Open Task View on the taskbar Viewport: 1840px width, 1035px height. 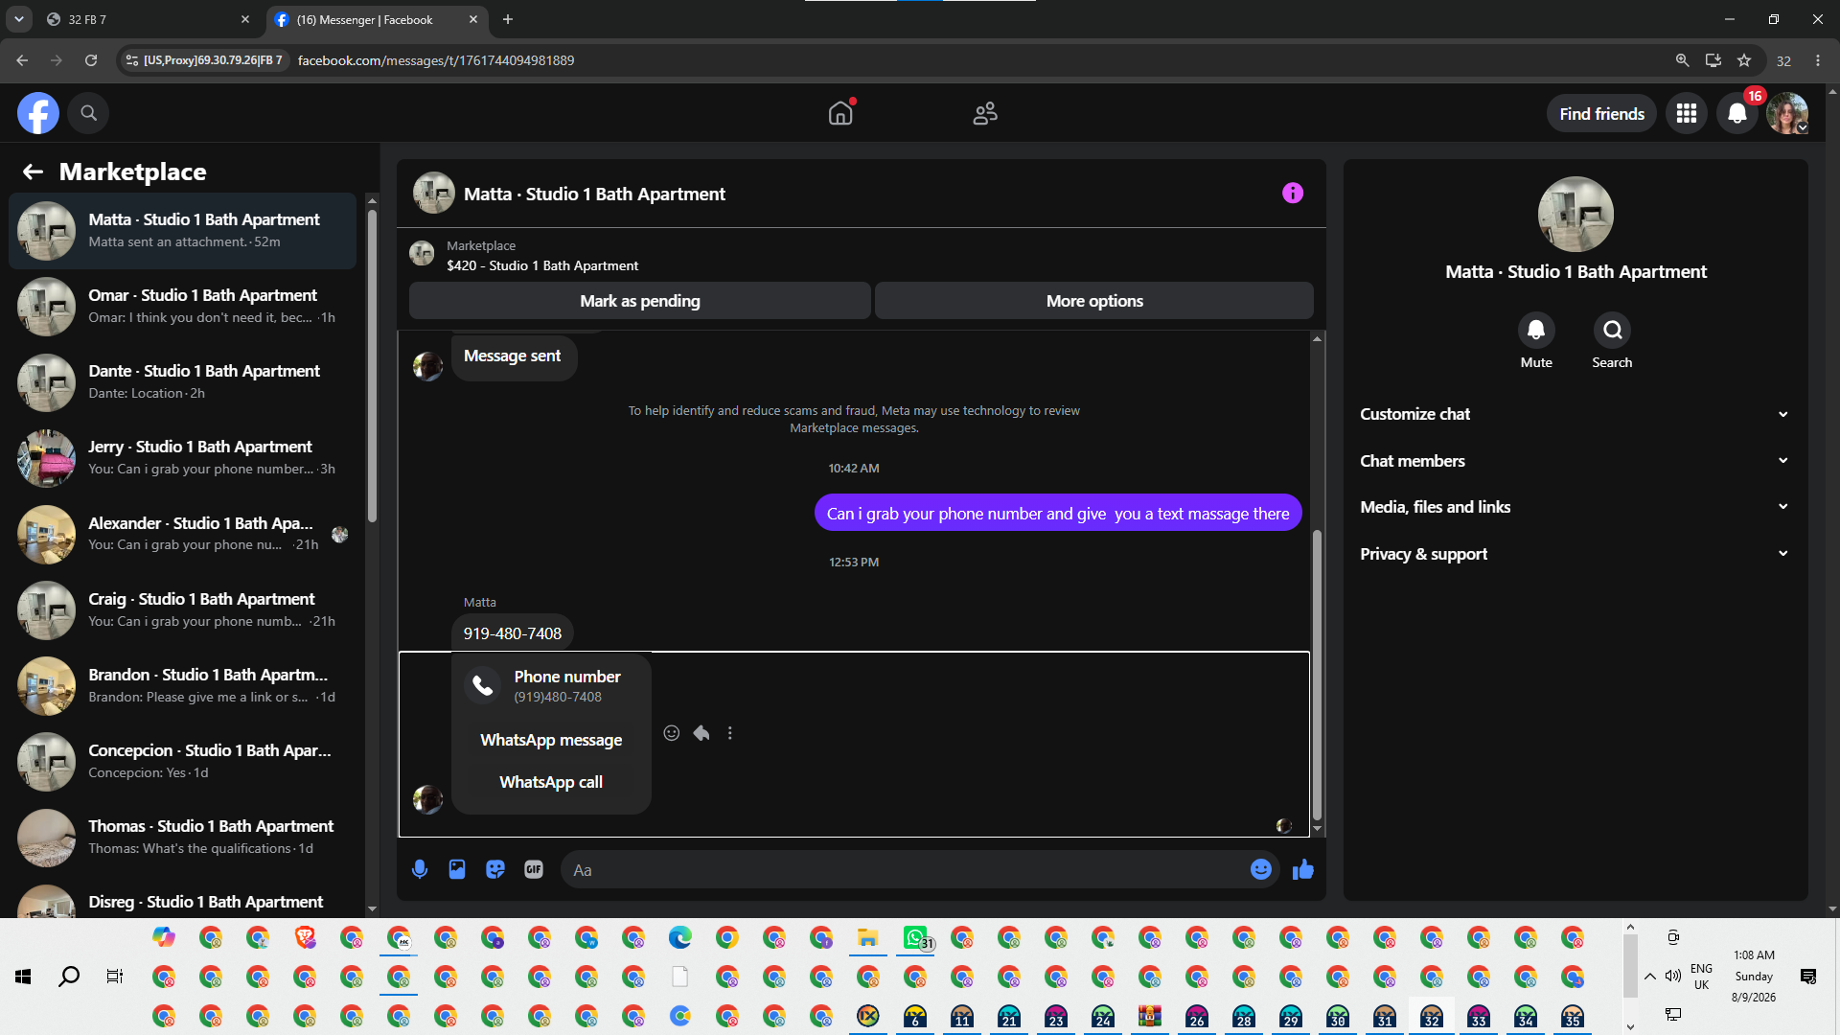tap(115, 977)
